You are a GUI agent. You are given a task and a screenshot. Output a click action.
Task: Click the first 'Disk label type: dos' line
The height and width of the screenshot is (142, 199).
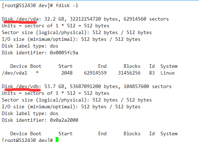tap(30, 46)
